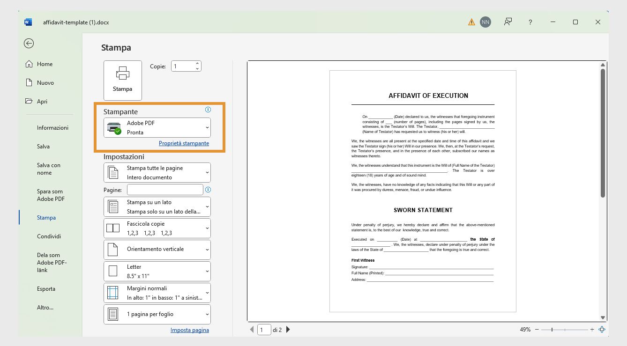Increase Copie using the stepper up arrow

tap(197, 63)
